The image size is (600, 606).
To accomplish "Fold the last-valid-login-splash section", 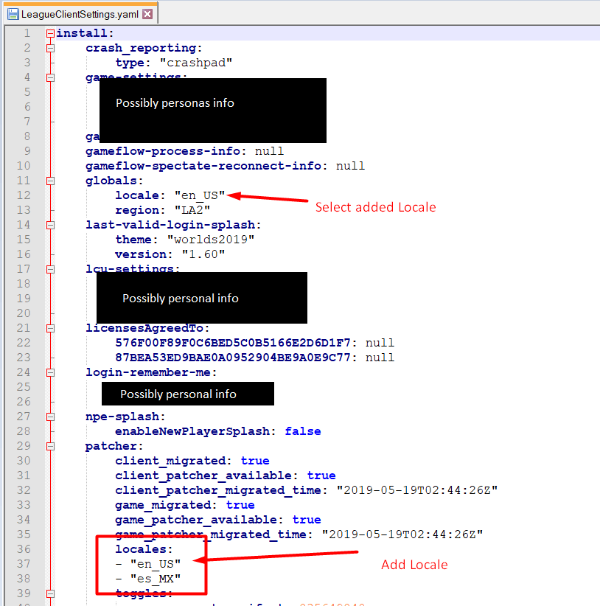I will pos(50,225).
